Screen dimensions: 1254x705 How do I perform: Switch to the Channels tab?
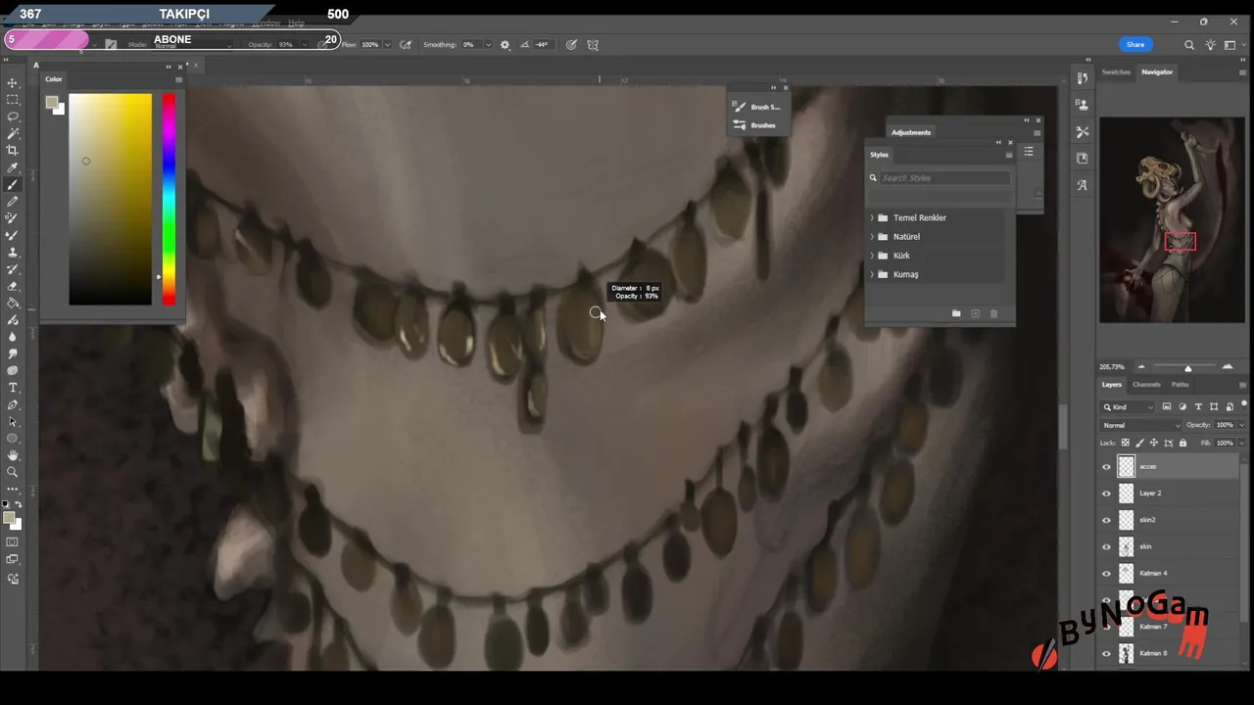pos(1146,385)
